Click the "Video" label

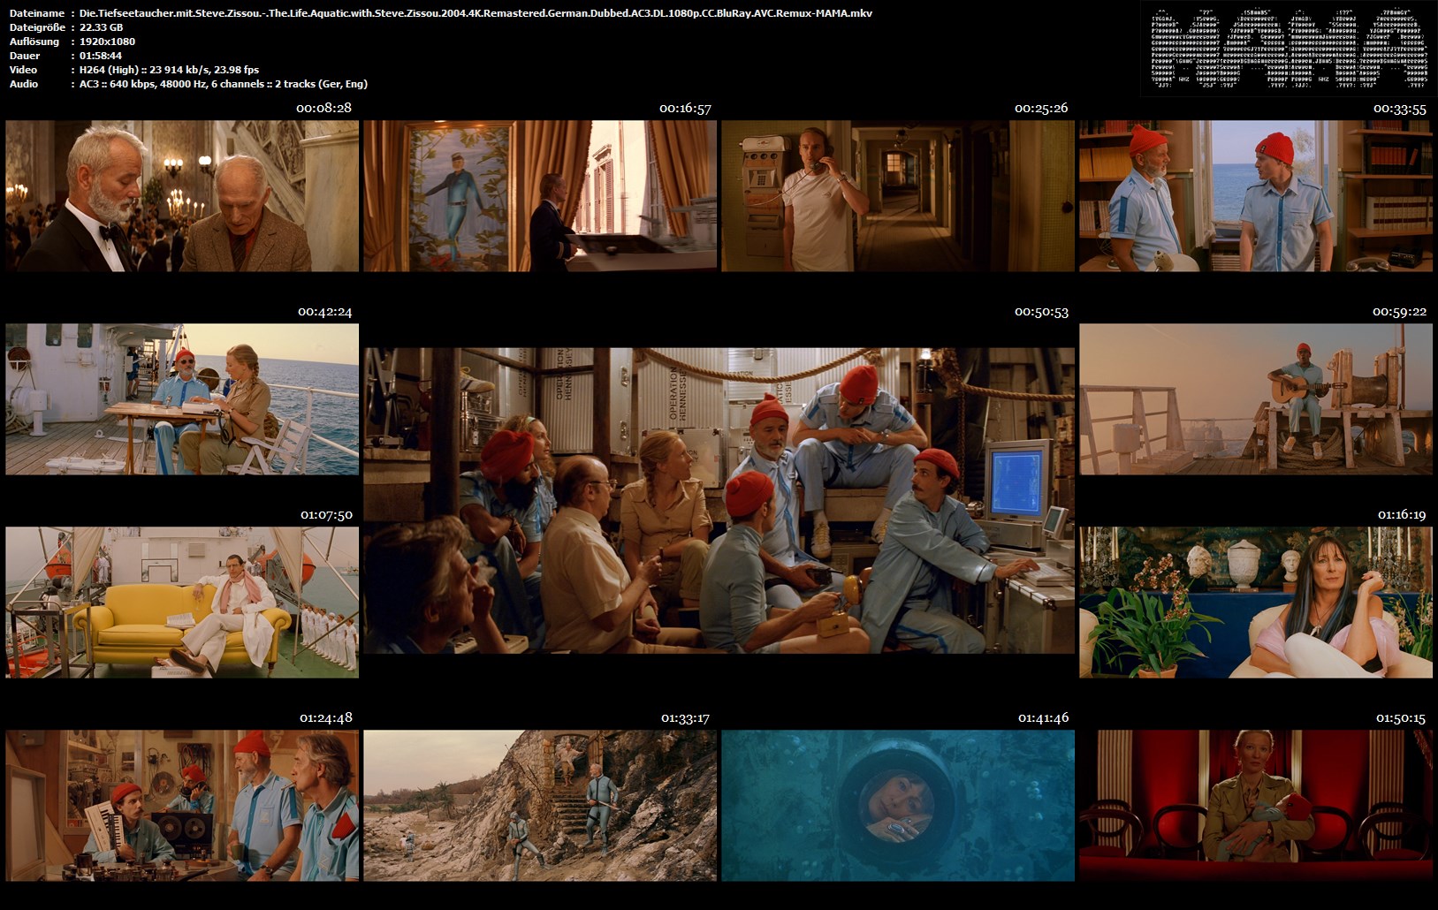[x=23, y=70]
